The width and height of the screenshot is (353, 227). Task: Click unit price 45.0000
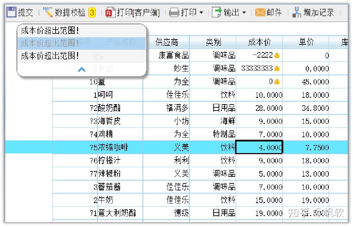tap(306, 82)
